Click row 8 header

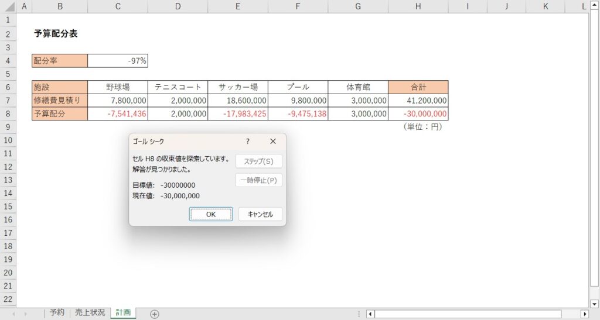tap(7, 114)
